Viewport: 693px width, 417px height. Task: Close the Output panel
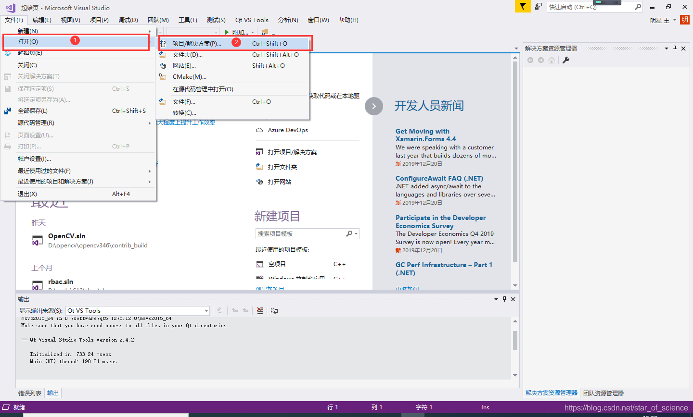[513, 299]
